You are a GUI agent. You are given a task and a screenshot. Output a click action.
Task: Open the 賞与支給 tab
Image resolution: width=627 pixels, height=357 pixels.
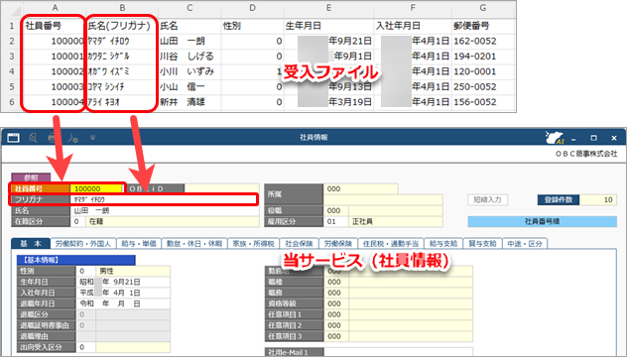[482, 243]
